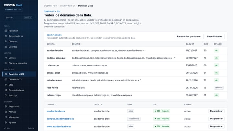Click ok status for cafe-aurora
This screenshot has width=233, height=131.
click(216, 65)
